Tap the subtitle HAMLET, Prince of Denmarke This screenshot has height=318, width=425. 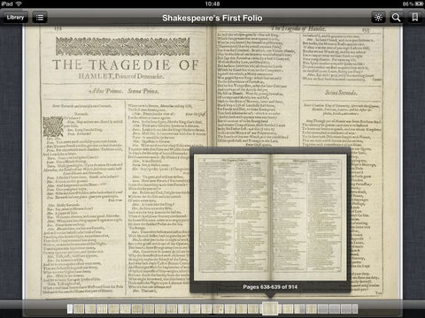(121, 76)
